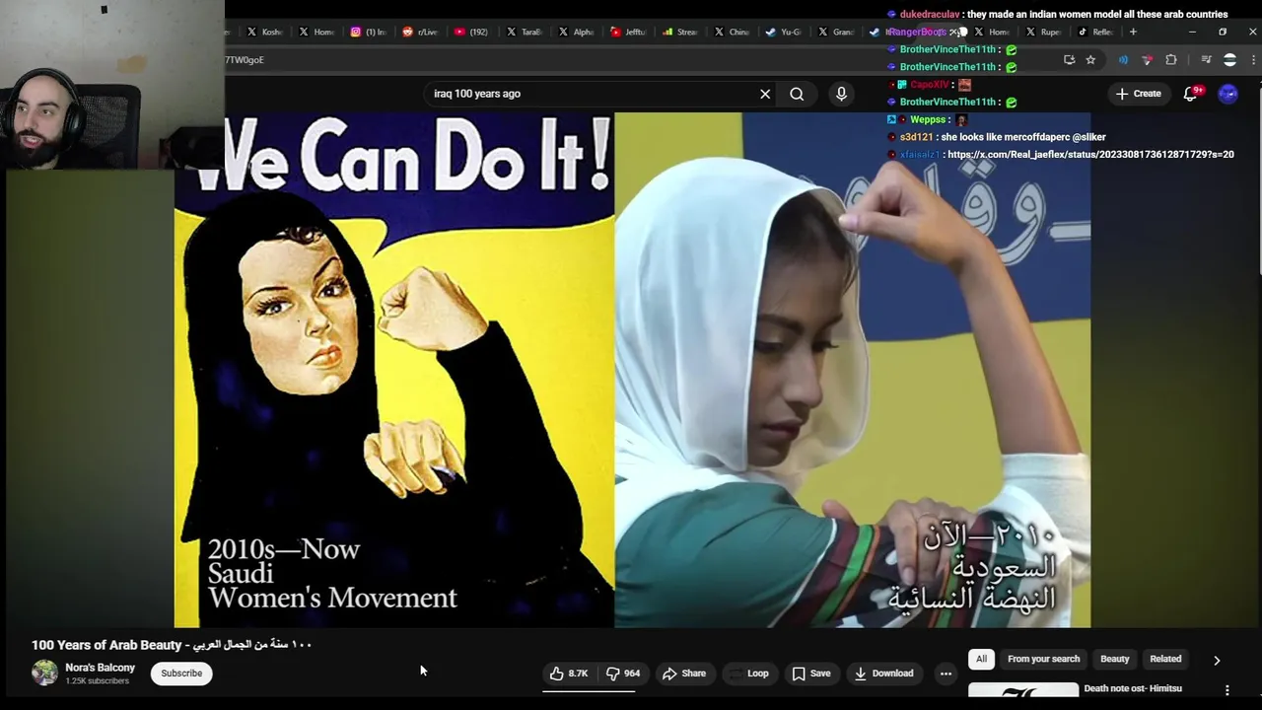Bookmark this page with the star icon

point(1090,60)
